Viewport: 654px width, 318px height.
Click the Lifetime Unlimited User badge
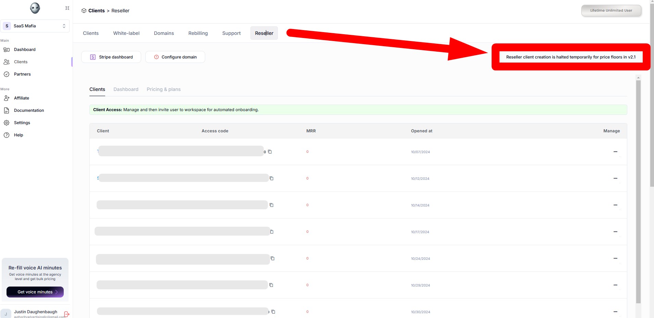(611, 11)
